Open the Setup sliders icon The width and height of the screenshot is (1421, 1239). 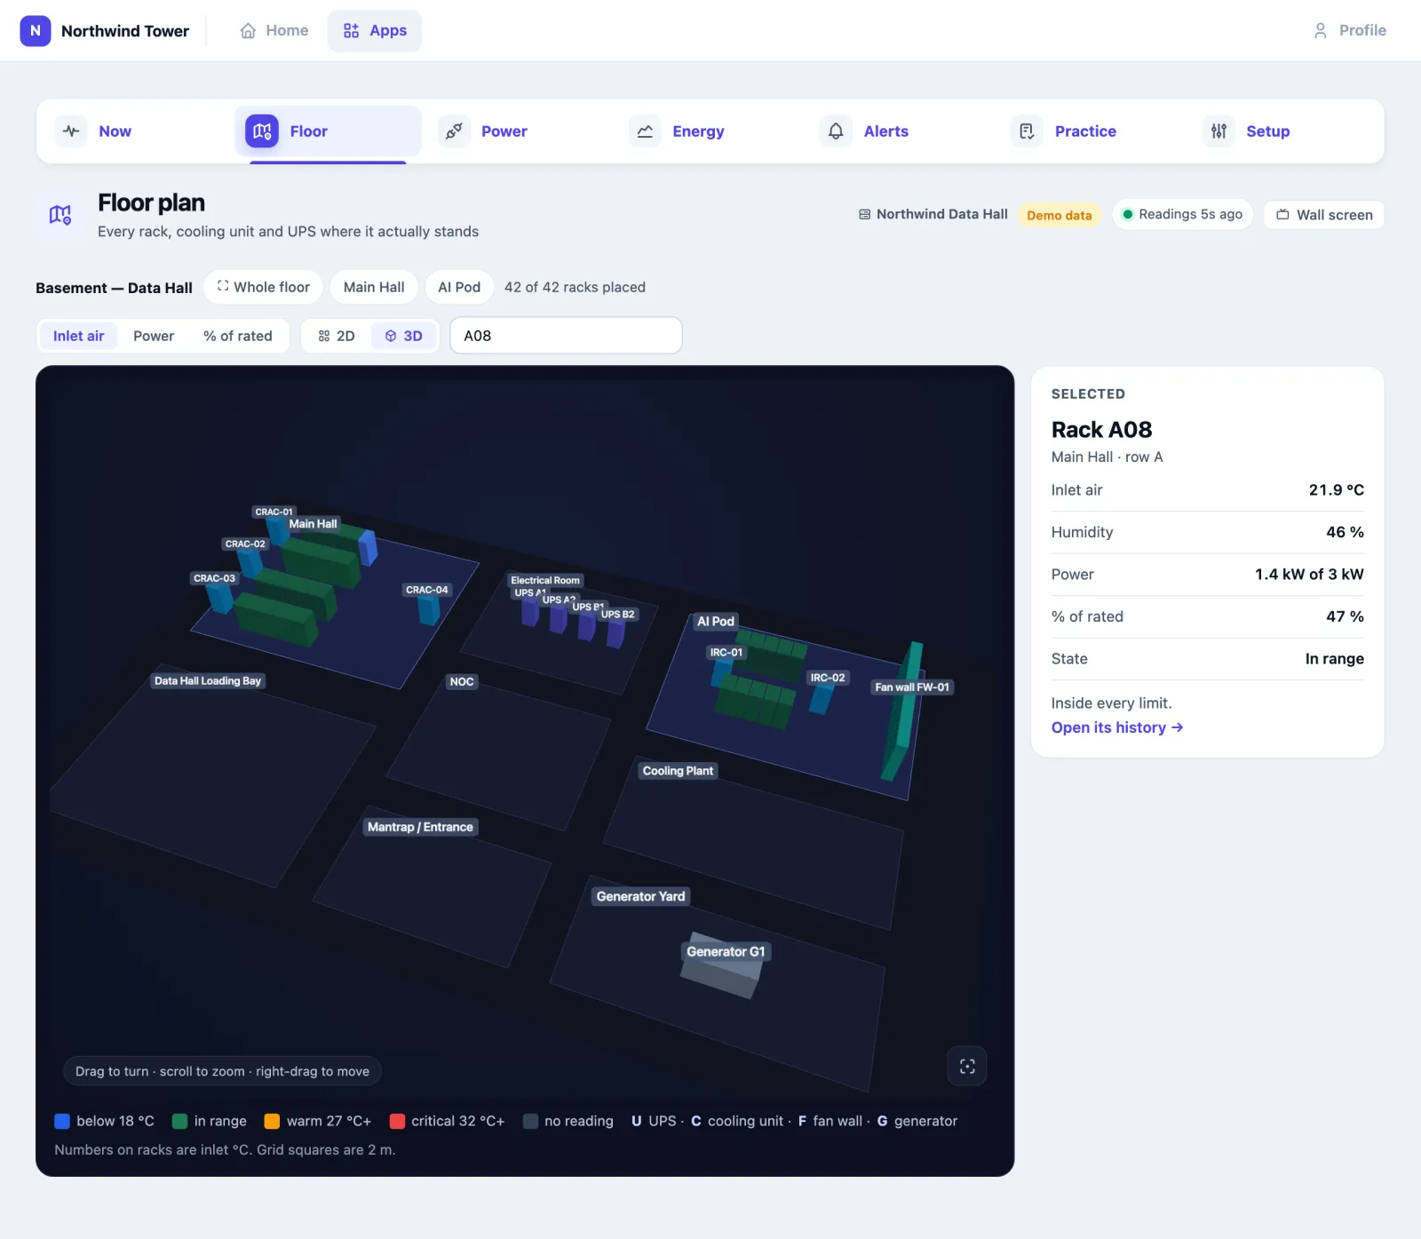click(x=1219, y=131)
